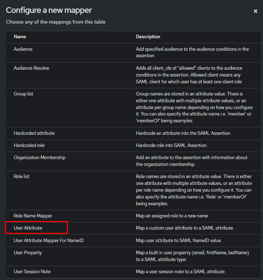This screenshot has height=280, width=263.
Task: Click 'Map a custom user attribute' description
Action: point(185,228)
